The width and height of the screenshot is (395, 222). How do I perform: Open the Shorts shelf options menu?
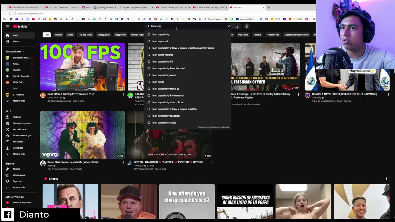pyautogui.click(x=386, y=179)
